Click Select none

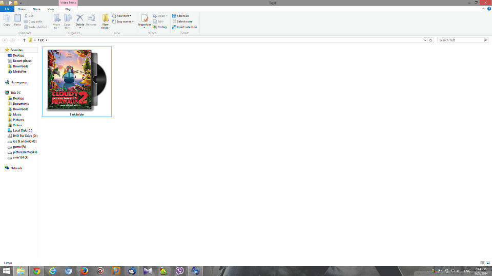pyautogui.click(x=182, y=21)
